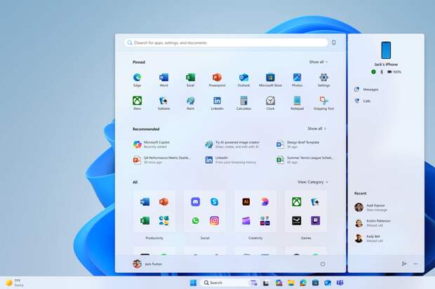Open the Xbox app icon
The width and height of the screenshot is (435, 289).
tap(137, 101)
